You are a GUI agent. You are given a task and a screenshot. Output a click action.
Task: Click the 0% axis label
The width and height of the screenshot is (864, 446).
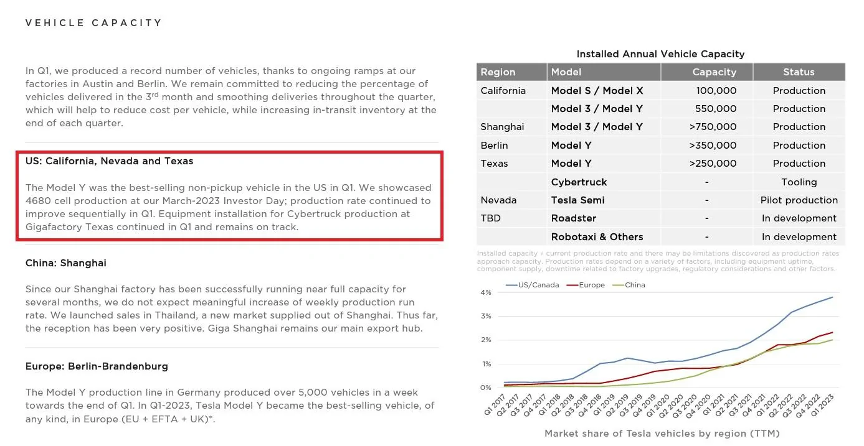pos(486,388)
